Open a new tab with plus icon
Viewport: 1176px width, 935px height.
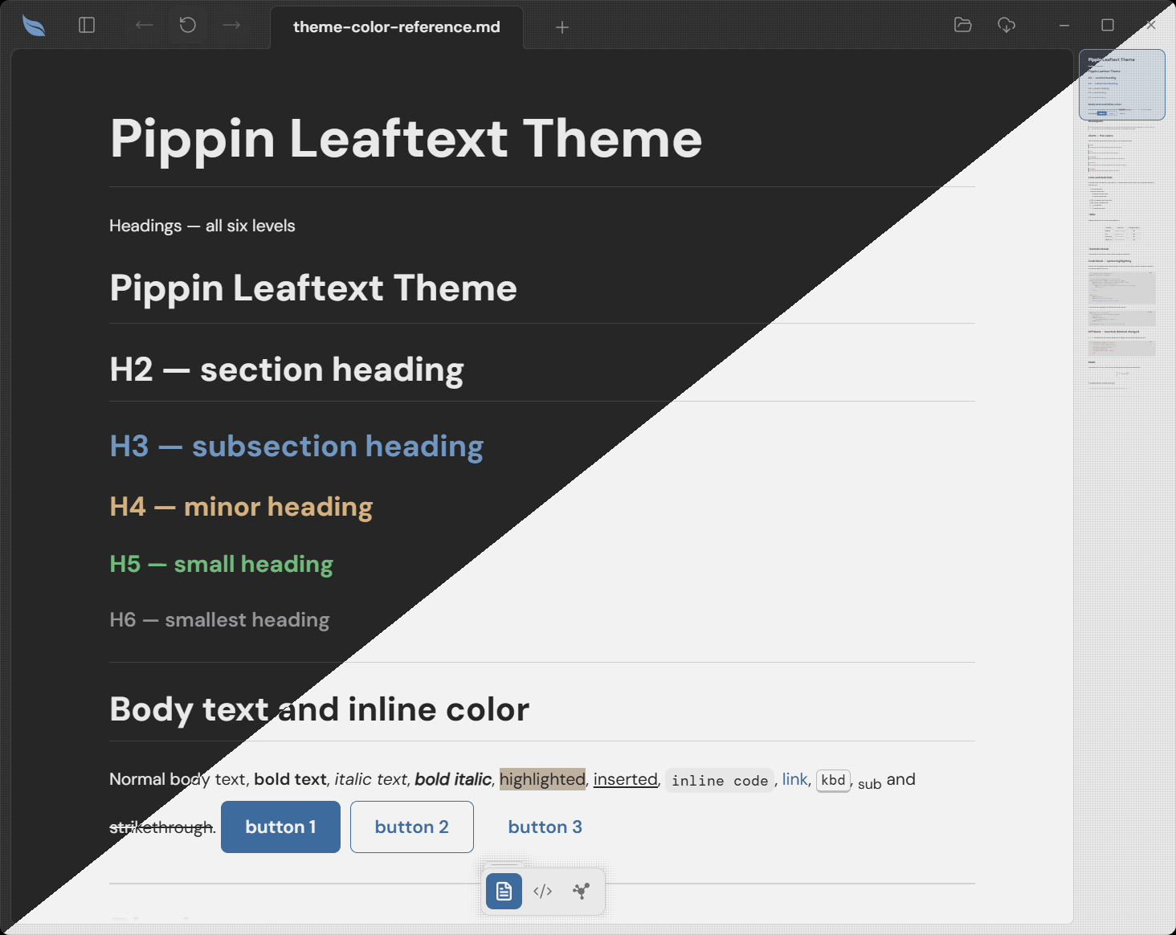point(562,27)
